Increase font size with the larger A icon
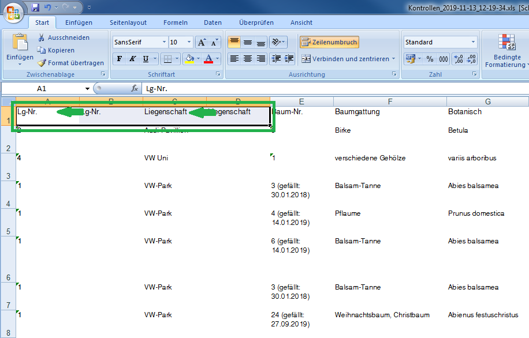 (x=201, y=42)
